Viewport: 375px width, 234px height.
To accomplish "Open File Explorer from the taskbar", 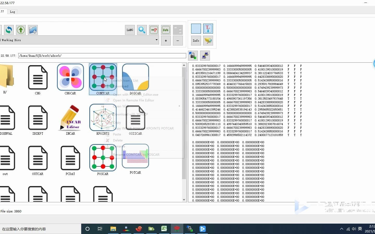I will [113, 229].
